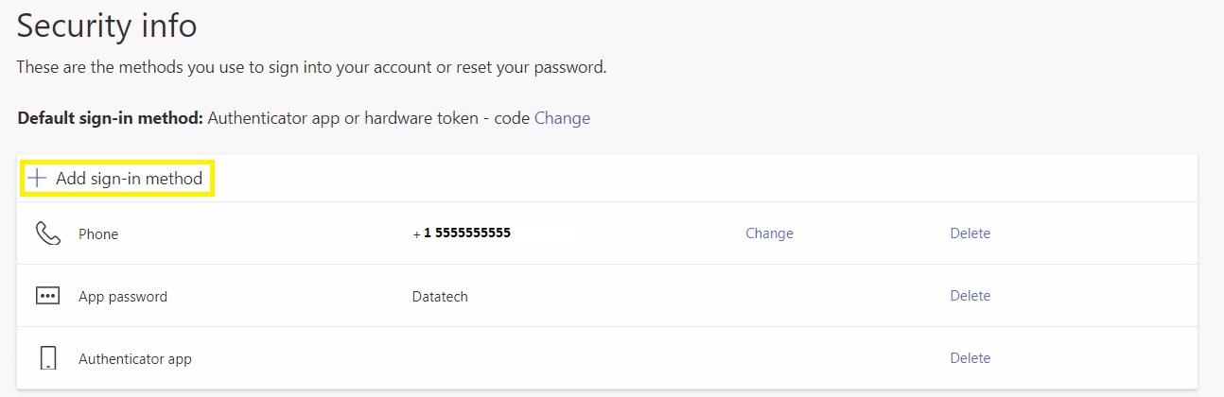Select the App password row label

(123, 297)
